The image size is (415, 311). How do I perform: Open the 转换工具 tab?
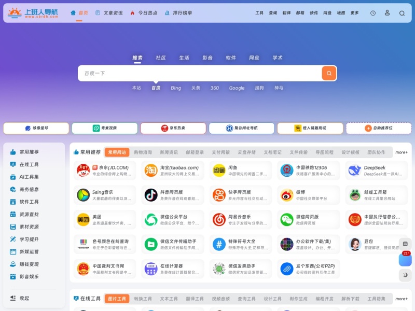(x=143, y=299)
